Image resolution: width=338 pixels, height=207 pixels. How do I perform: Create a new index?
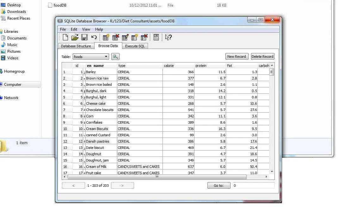(134, 37)
